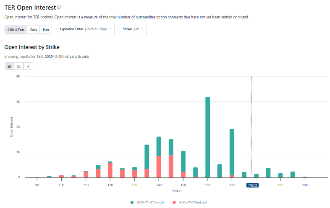
Task: Switch to the vertical bar chart view
Action: 9,66
